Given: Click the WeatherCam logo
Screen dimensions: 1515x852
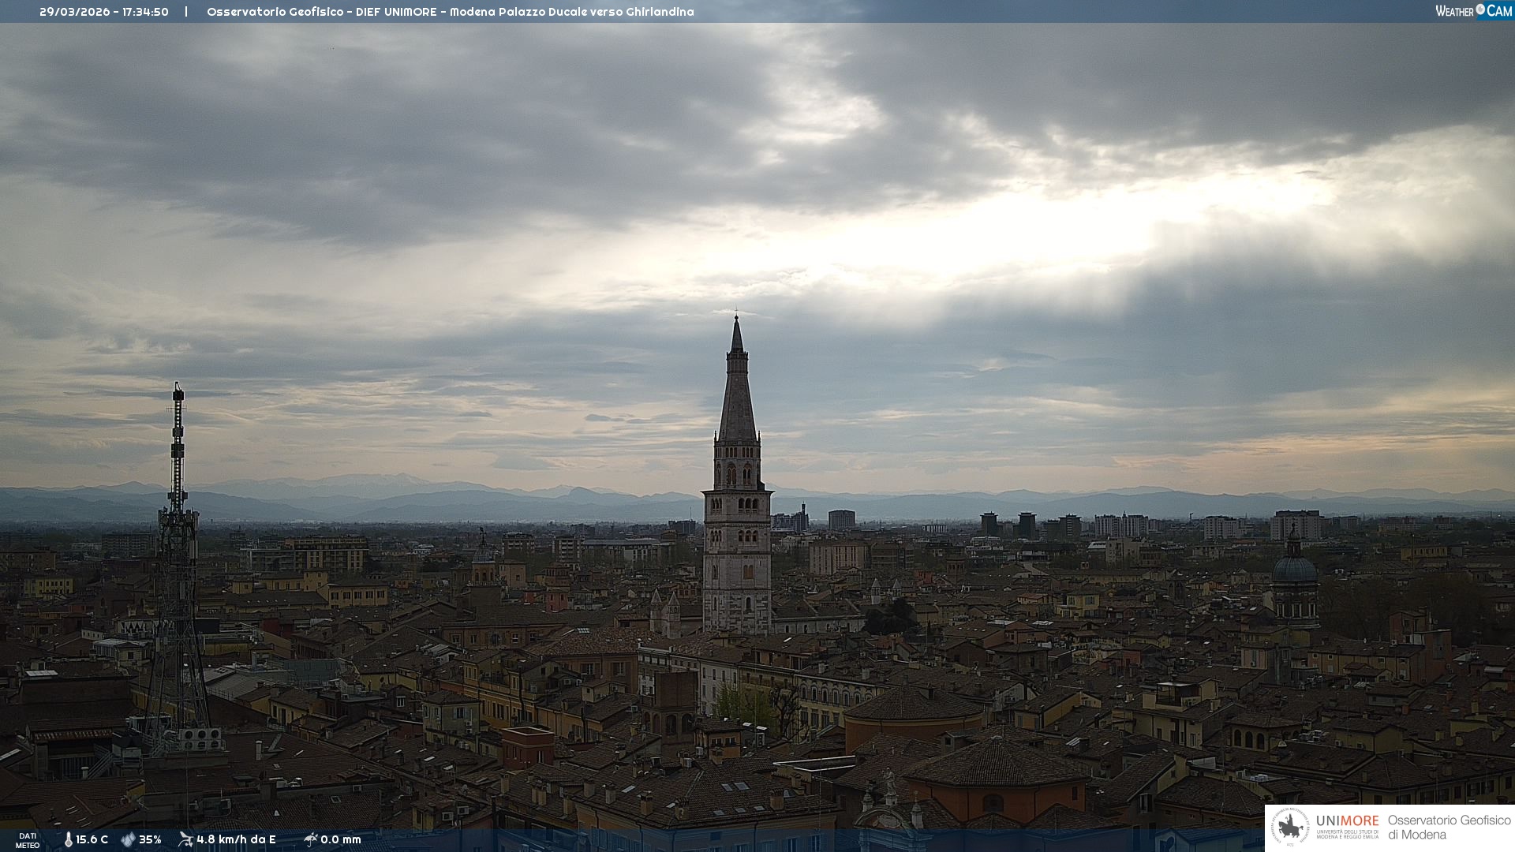Looking at the screenshot, I should pos(1473,11).
